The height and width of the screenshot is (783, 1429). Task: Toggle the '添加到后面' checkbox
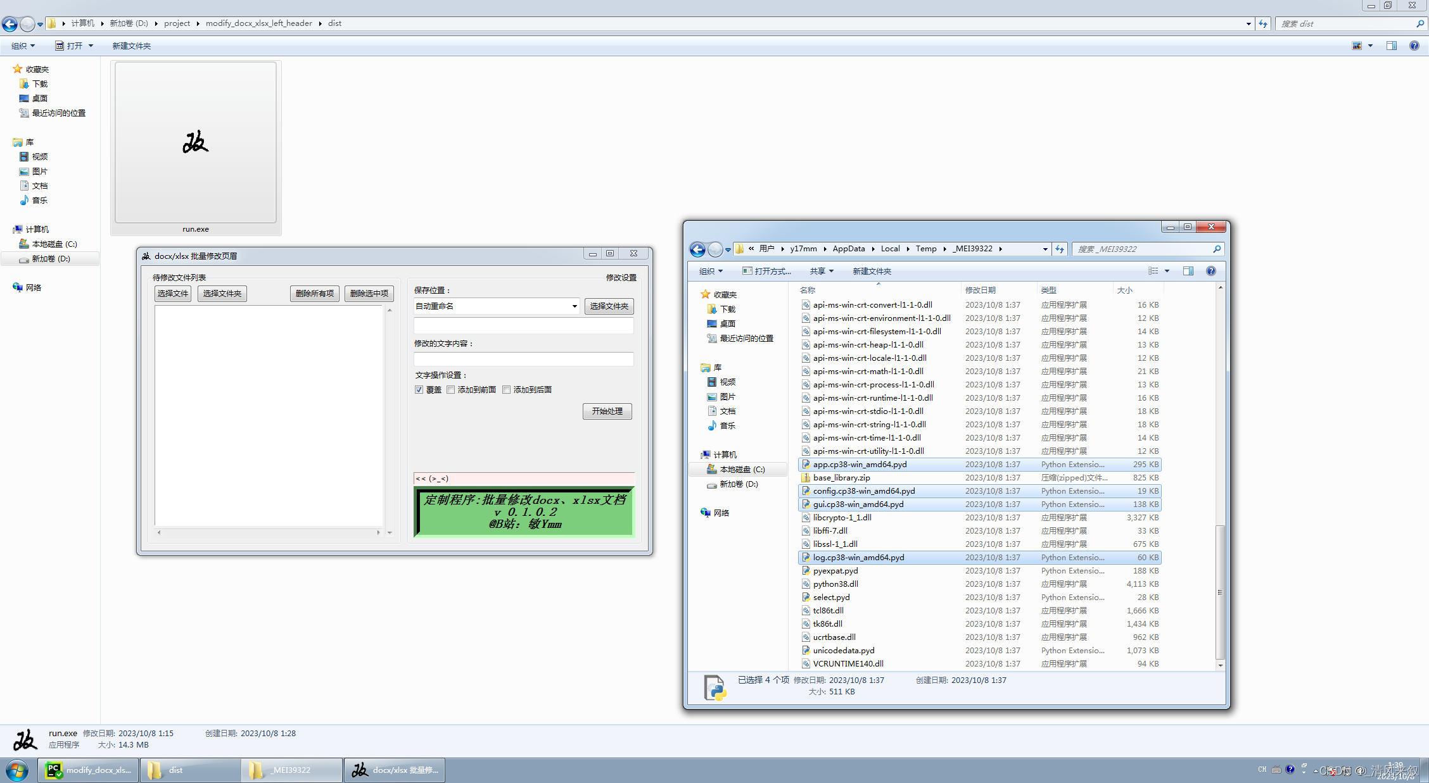pos(505,389)
